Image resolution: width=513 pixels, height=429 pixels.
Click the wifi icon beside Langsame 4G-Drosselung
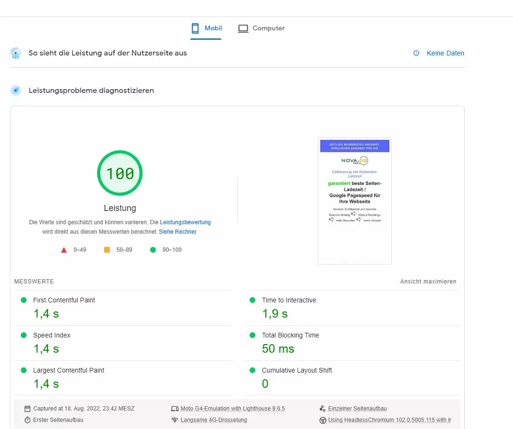point(175,420)
